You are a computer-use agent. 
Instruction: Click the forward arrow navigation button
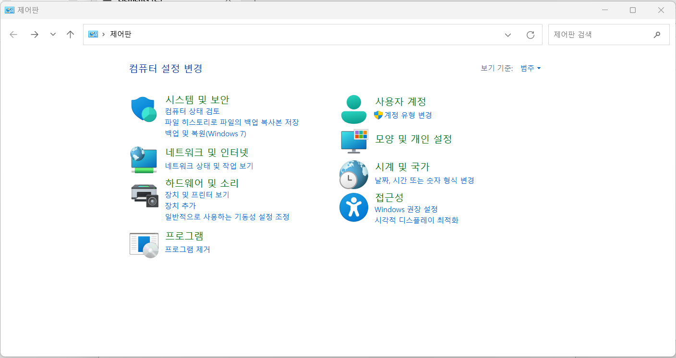(x=34, y=35)
